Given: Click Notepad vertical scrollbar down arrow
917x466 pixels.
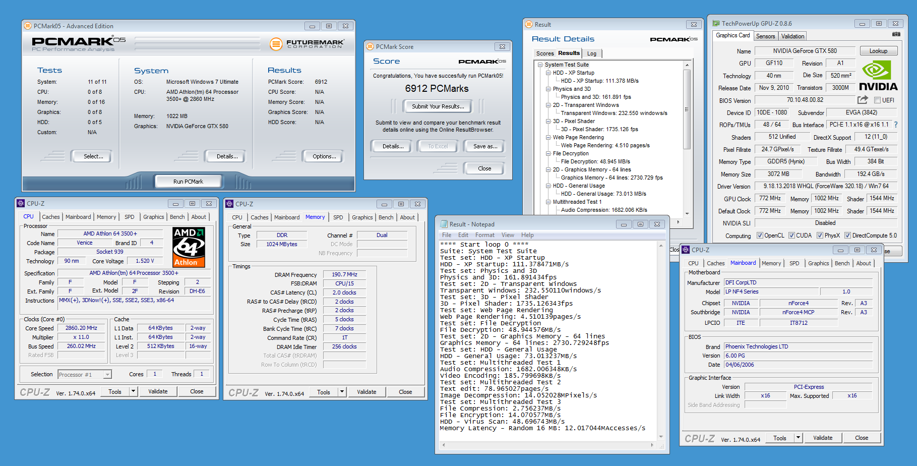Looking at the screenshot, I should 661,437.
